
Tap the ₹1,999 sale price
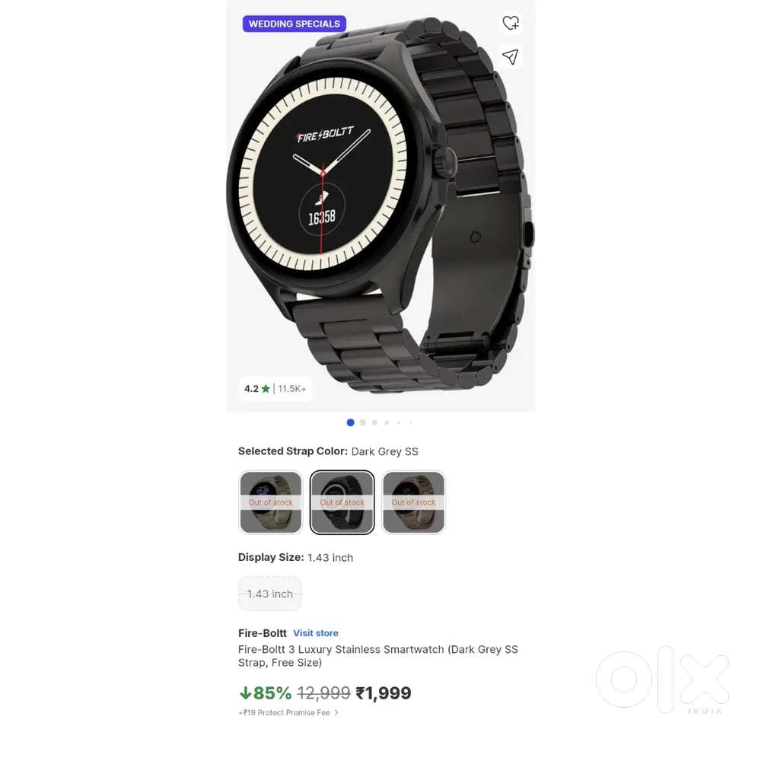[x=384, y=693]
